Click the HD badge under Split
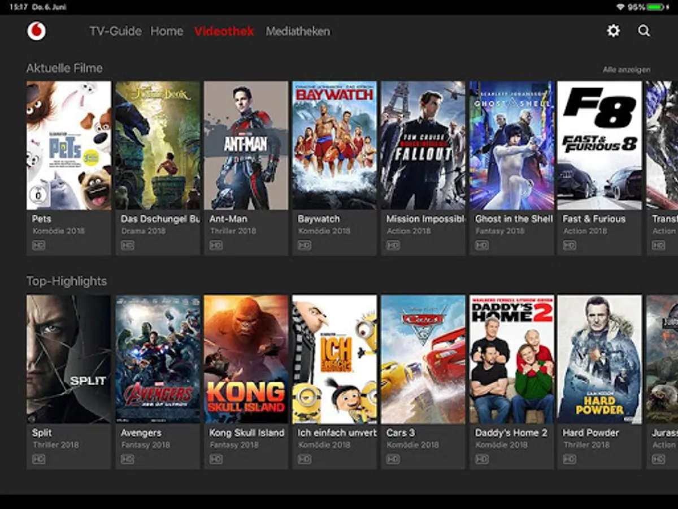The height and width of the screenshot is (509, 678). pyautogui.click(x=39, y=459)
